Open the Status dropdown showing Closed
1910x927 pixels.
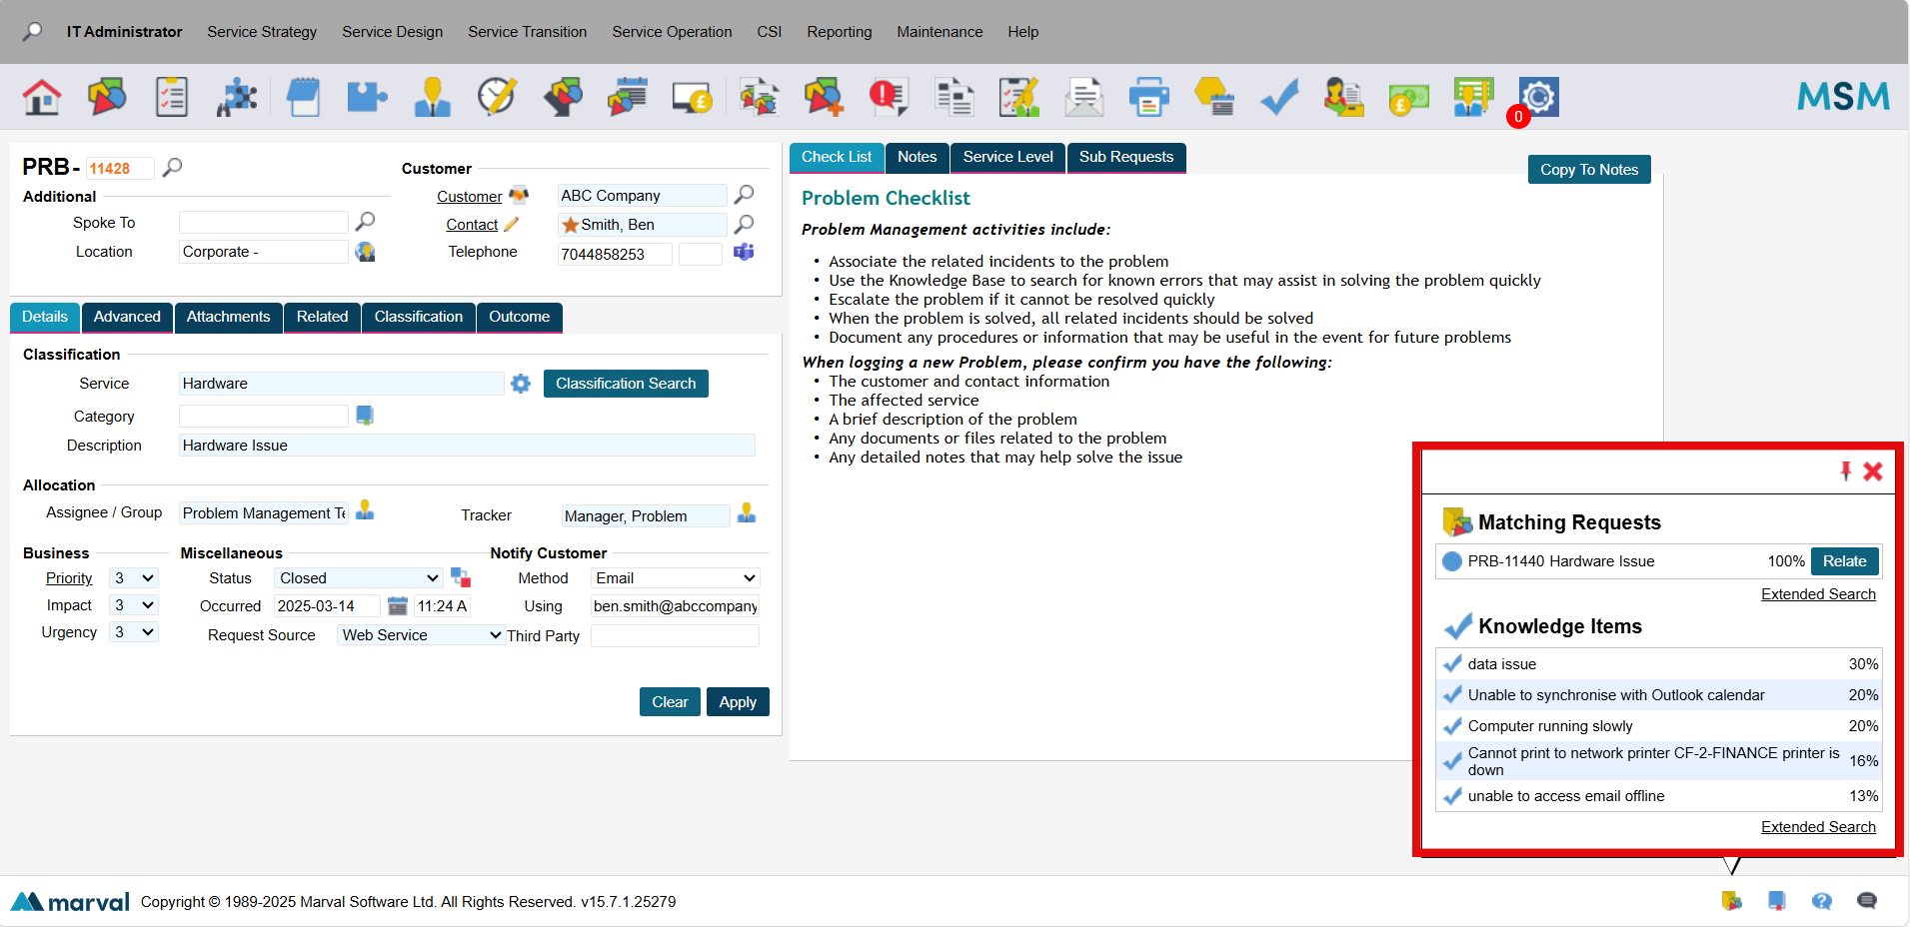tap(358, 578)
